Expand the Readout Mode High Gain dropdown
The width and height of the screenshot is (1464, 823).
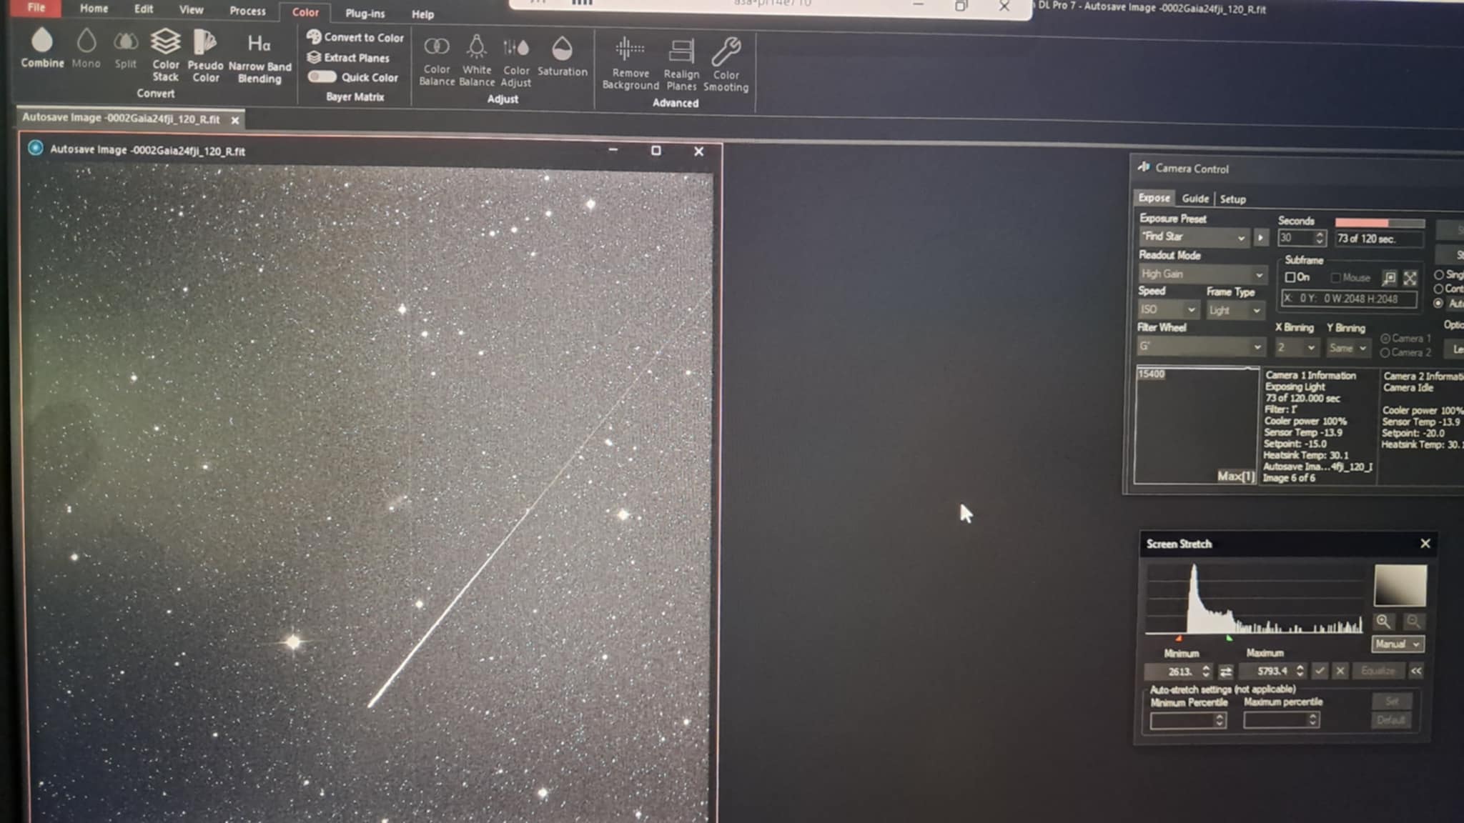pos(1202,274)
